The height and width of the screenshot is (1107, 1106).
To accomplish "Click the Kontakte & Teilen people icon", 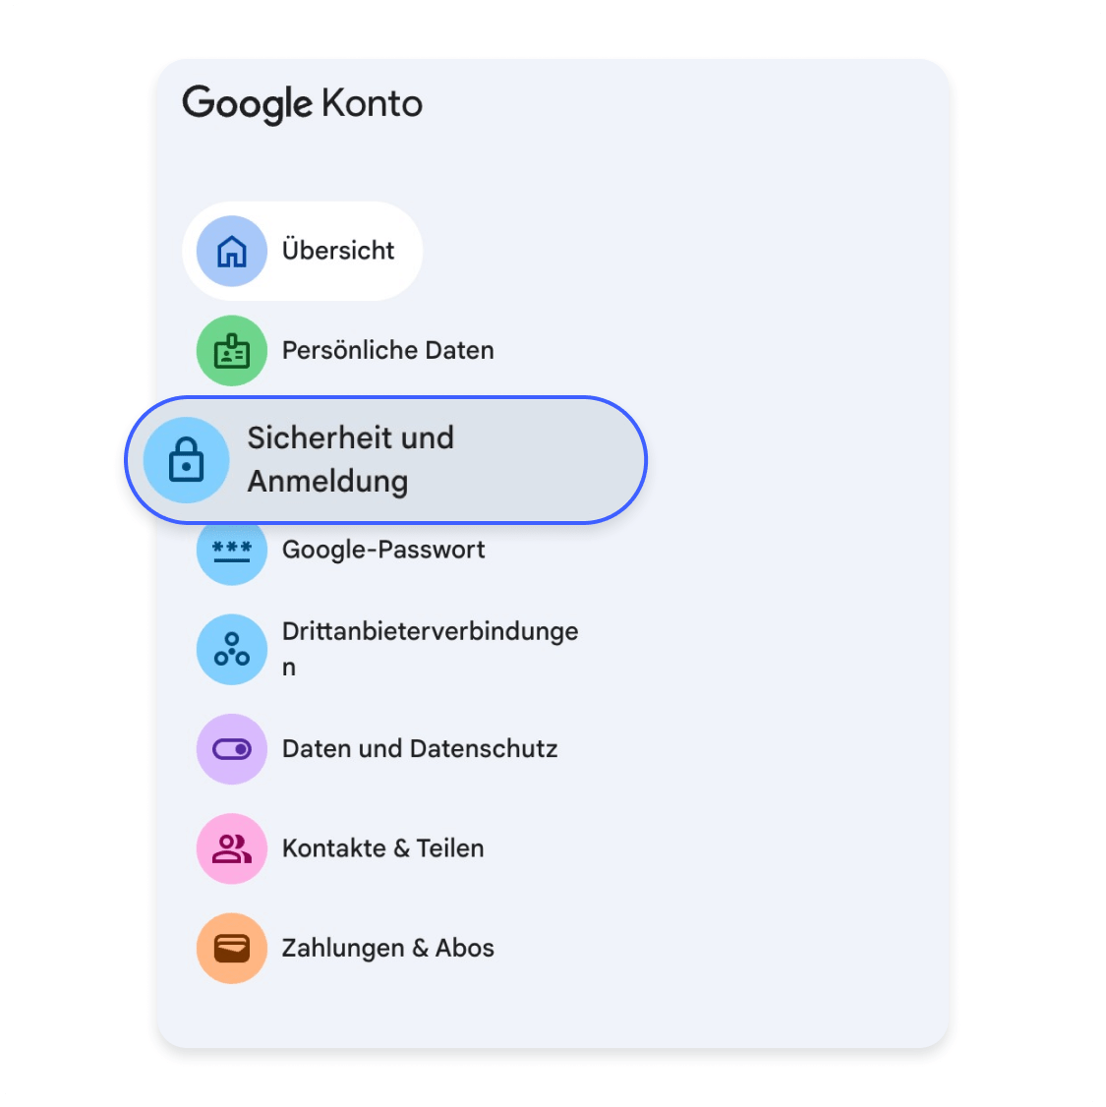I will [x=232, y=848].
